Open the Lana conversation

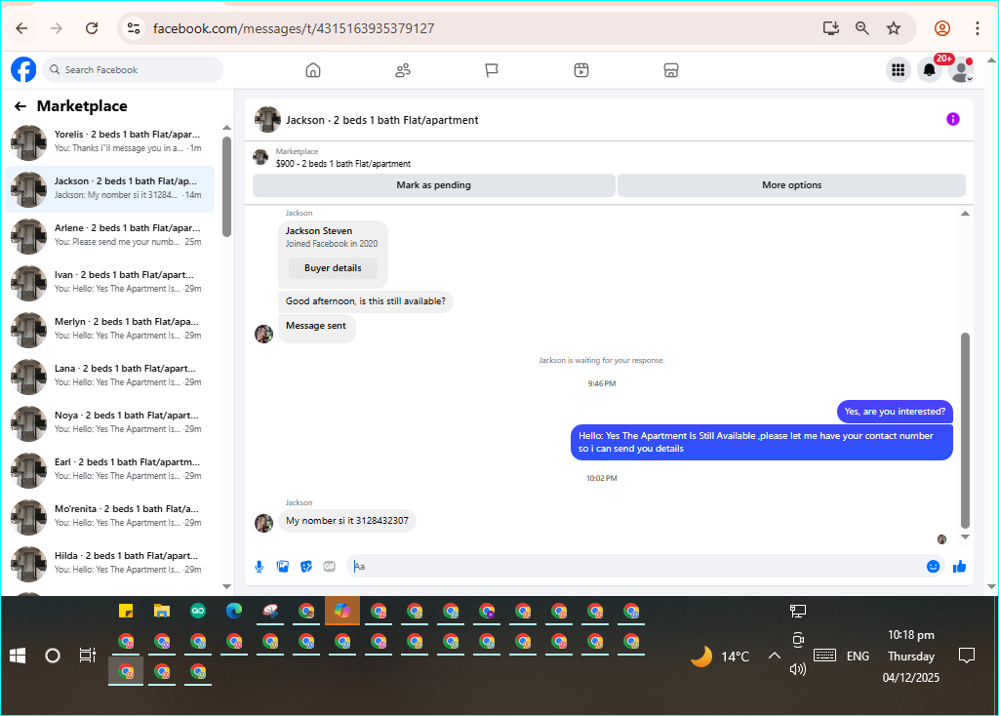pos(109,376)
